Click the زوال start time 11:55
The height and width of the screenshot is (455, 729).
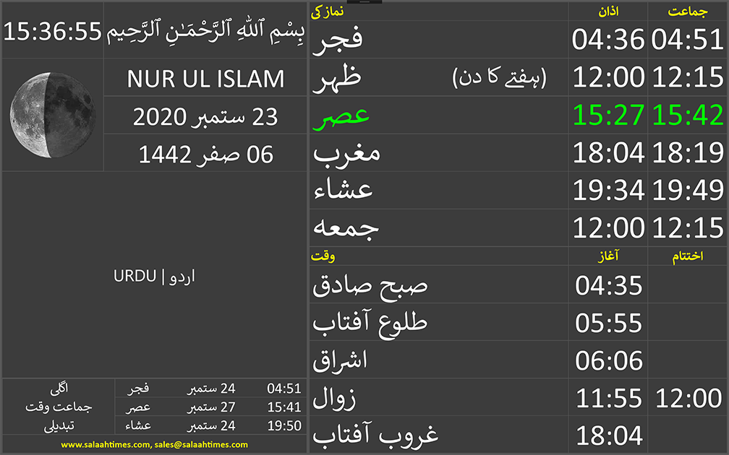(609, 398)
